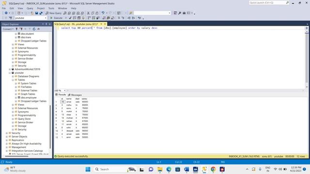Click the Copy toolbar icon
Image resolution: width=310 pixels, height=174 pixels.
pos(93,13)
